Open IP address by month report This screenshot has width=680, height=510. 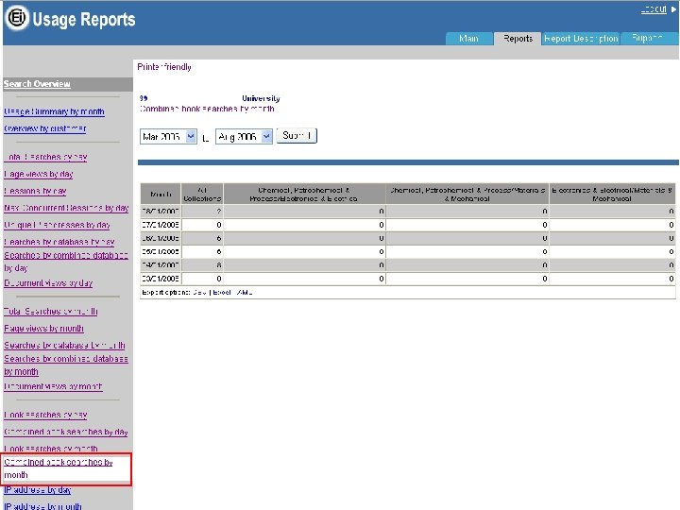(x=42, y=506)
